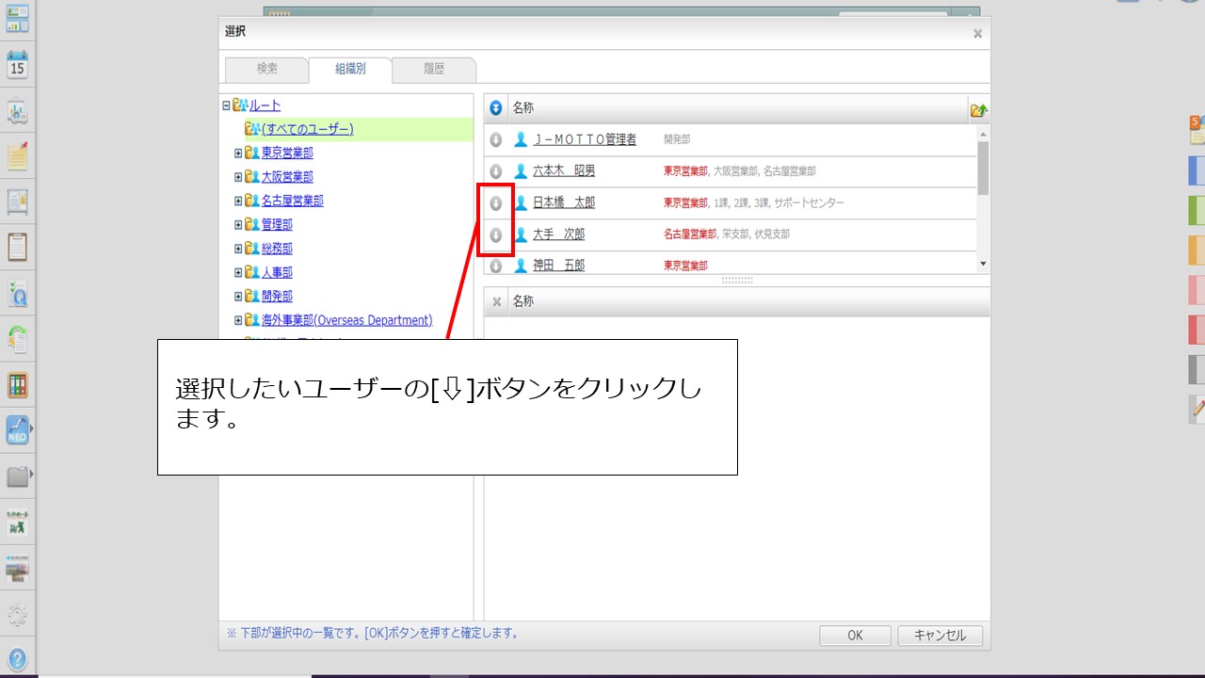Click the help question mark icon in sidebar

[17, 658]
